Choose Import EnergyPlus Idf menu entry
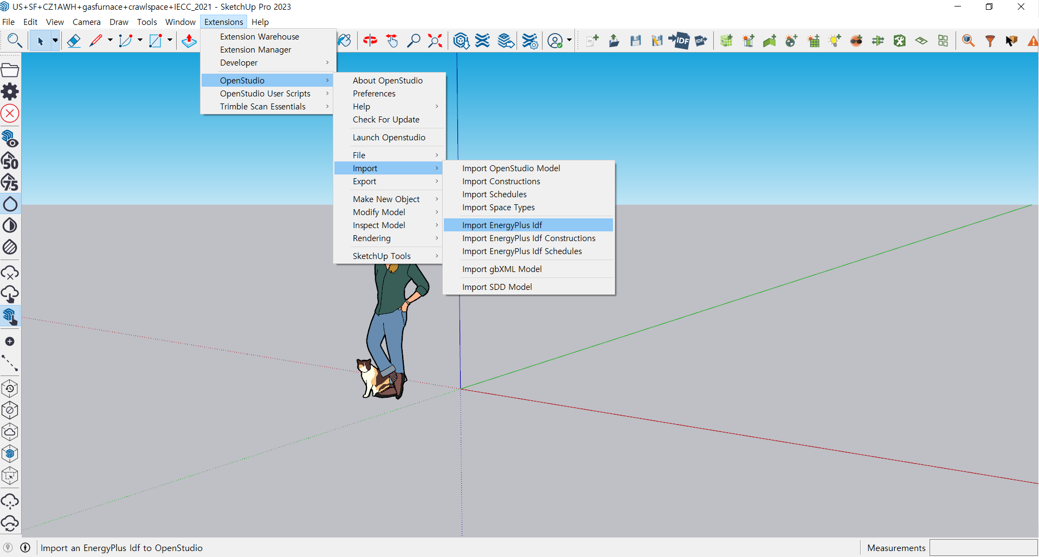The image size is (1039, 557). coord(528,225)
